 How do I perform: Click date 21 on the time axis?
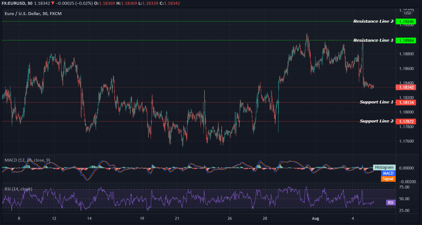(x=177, y=218)
